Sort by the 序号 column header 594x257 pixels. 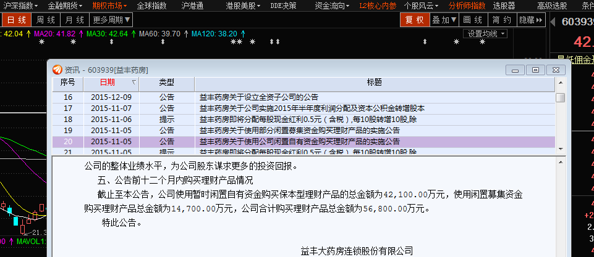point(68,84)
